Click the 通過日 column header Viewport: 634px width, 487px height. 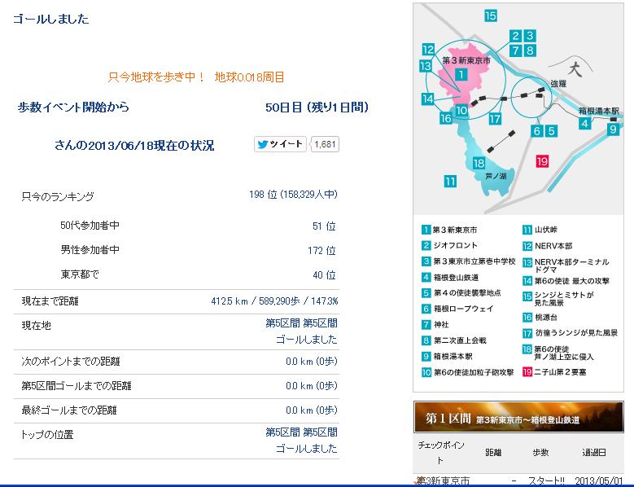tap(594, 453)
